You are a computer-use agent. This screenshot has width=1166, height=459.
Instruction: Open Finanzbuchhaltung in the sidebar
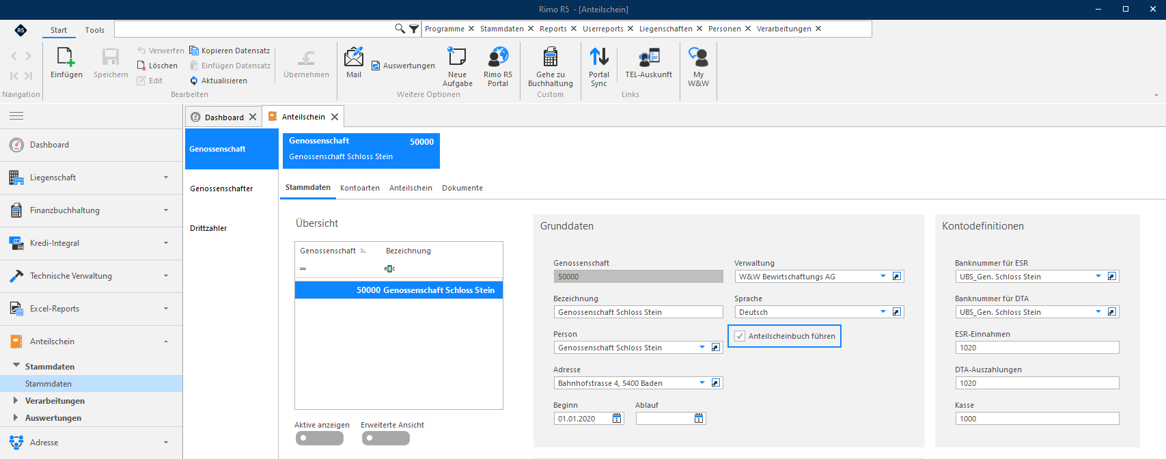[x=91, y=210]
